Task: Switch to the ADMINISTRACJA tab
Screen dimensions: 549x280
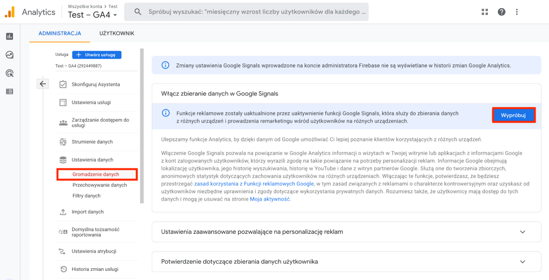Action: (60, 33)
